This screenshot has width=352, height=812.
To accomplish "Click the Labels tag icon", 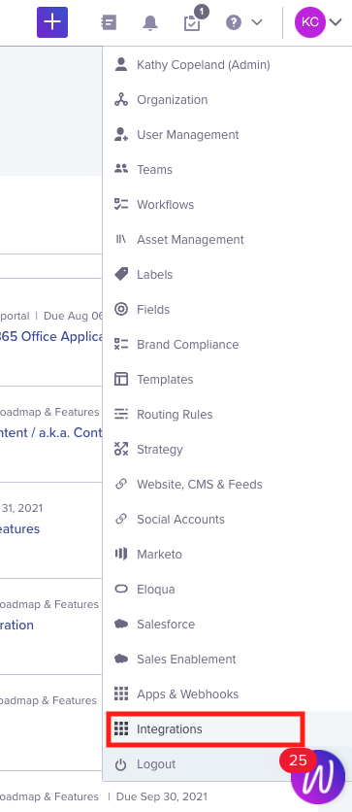I will point(121,275).
